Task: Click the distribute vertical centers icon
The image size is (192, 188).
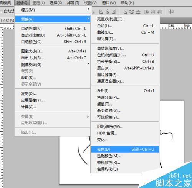Action: (132, 12)
